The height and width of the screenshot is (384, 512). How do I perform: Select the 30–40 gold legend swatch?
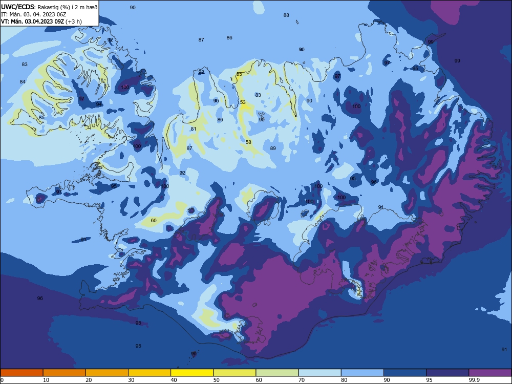click(x=150, y=373)
